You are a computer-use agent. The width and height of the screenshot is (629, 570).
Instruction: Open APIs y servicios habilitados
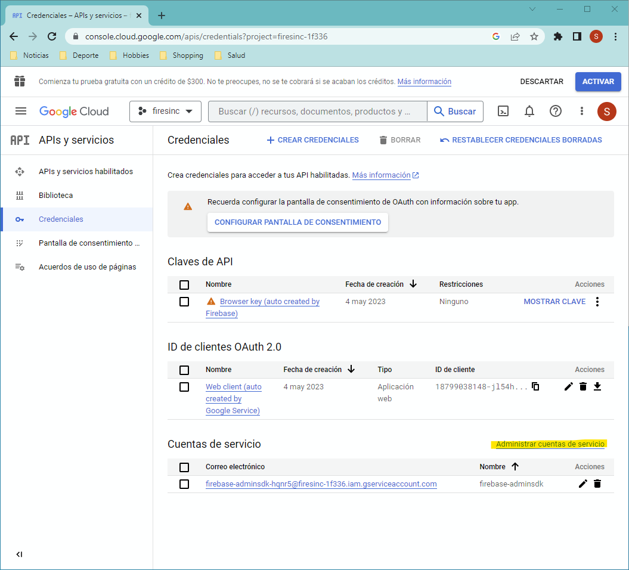86,172
